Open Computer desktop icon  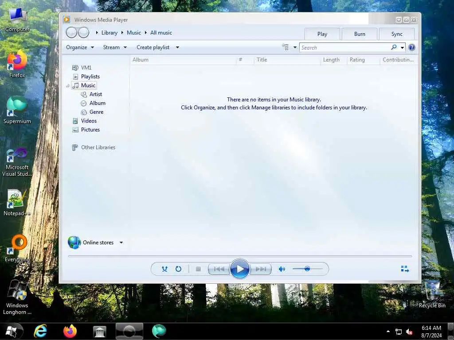pos(17,19)
